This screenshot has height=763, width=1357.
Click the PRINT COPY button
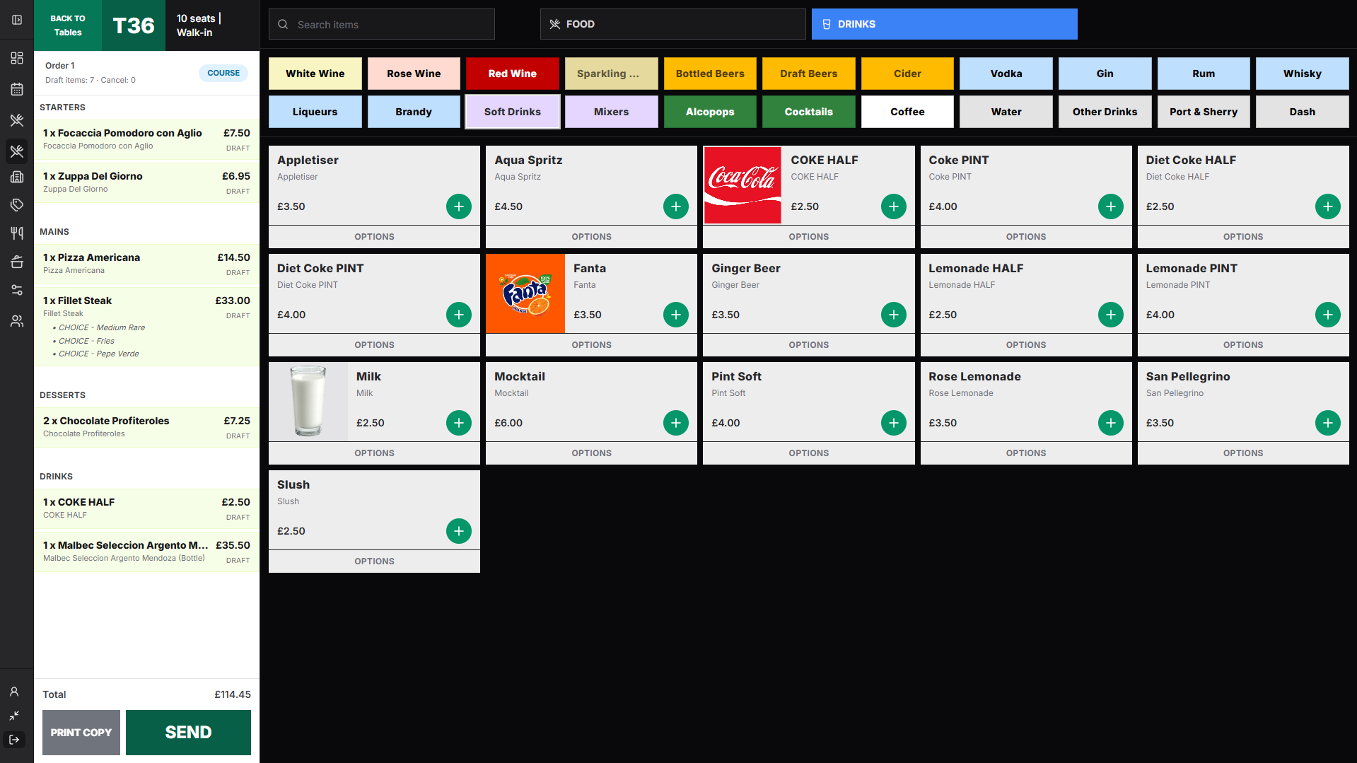[x=81, y=733]
